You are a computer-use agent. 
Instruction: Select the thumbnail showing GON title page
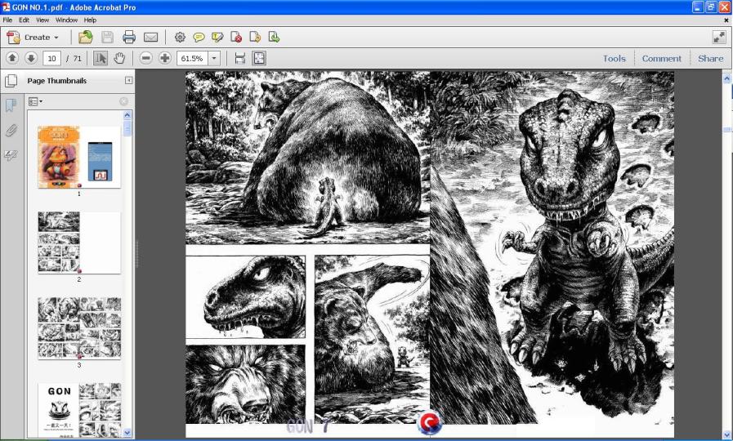point(79,410)
